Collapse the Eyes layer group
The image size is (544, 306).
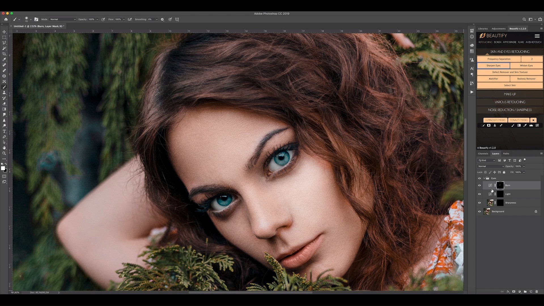coord(484,178)
